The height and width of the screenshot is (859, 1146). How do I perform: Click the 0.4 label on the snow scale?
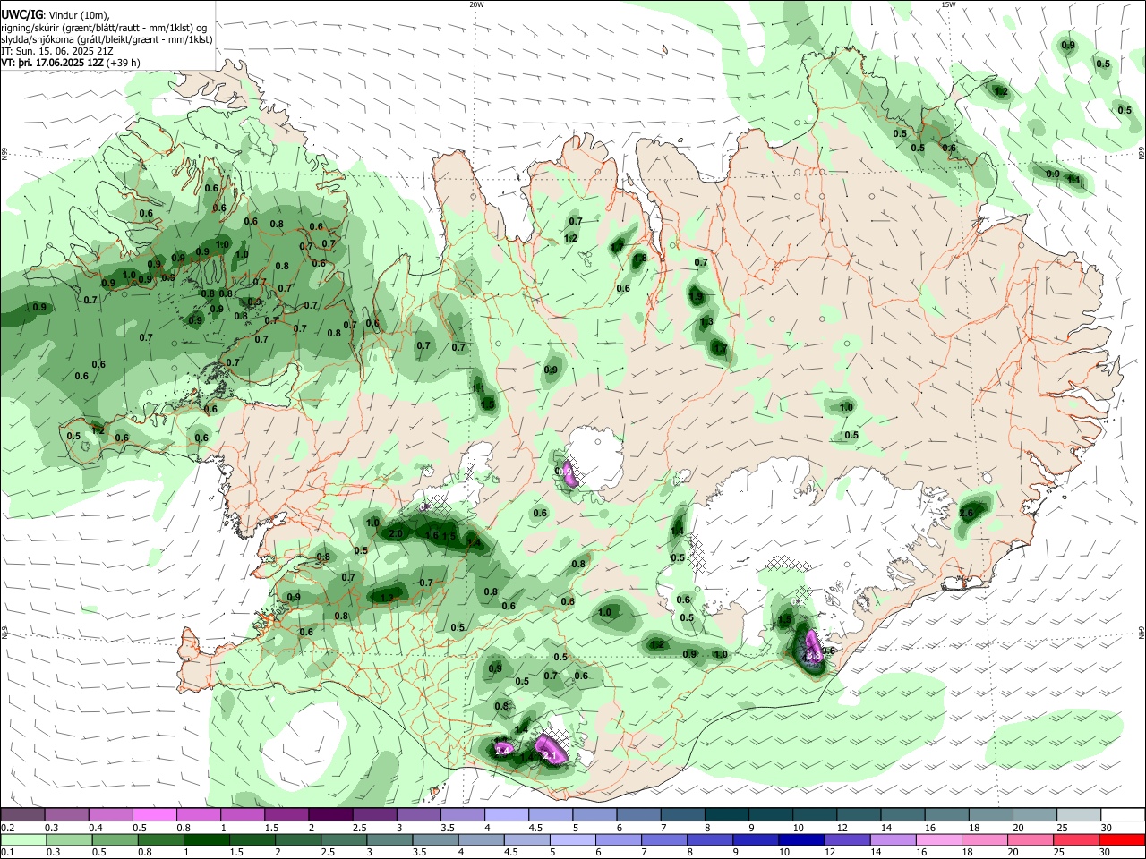click(96, 828)
